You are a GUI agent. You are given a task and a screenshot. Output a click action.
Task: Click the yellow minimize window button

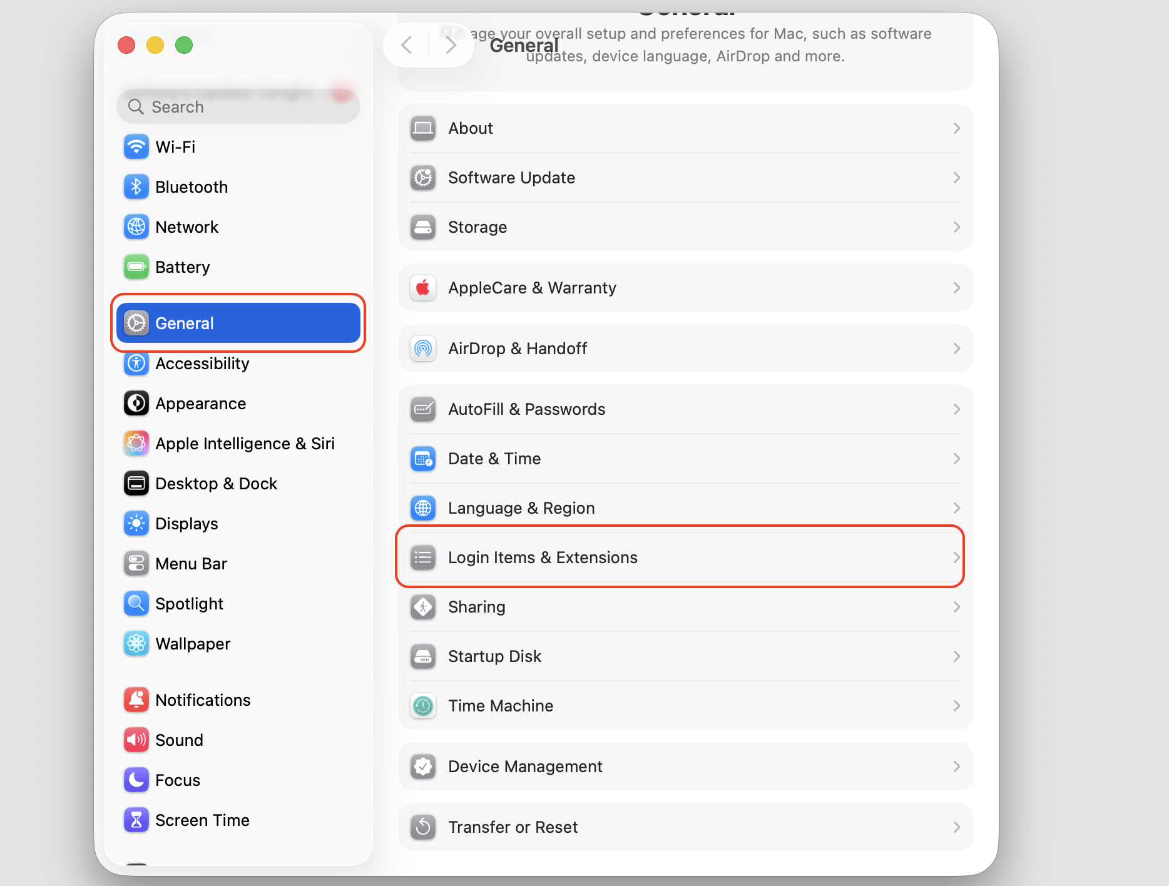155,45
